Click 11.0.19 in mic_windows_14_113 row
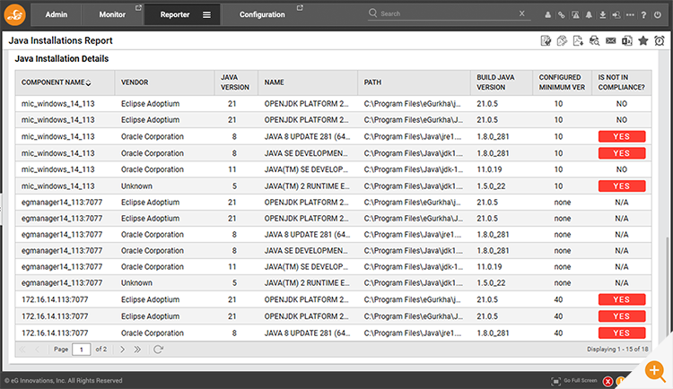This screenshot has width=673, height=389. (x=489, y=169)
